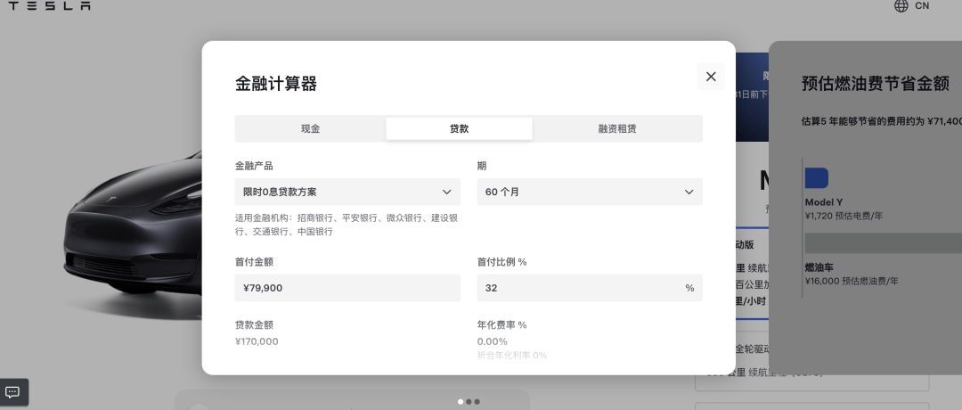Click ¥1,720 预估电费/年 text
962x410 pixels.
point(844,216)
